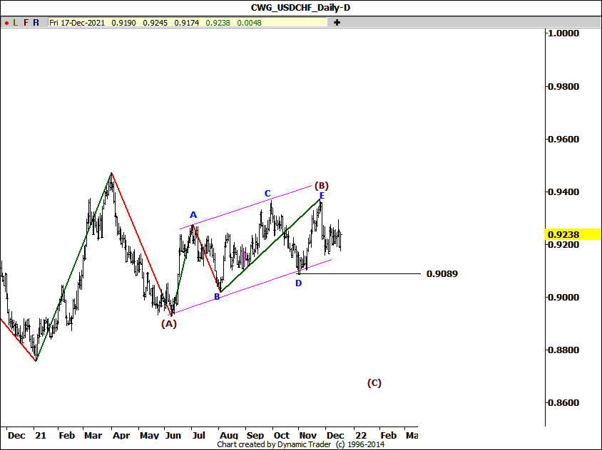Click the high value 0.9245
The image size is (602, 450).
[x=155, y=23]
